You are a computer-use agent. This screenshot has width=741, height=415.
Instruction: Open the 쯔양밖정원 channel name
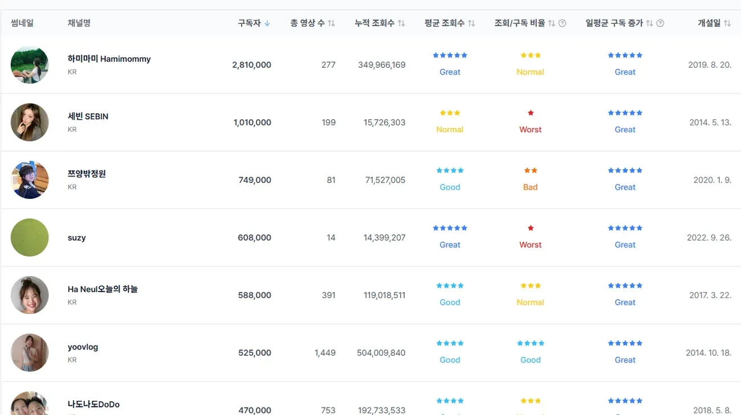click(87, 174)
